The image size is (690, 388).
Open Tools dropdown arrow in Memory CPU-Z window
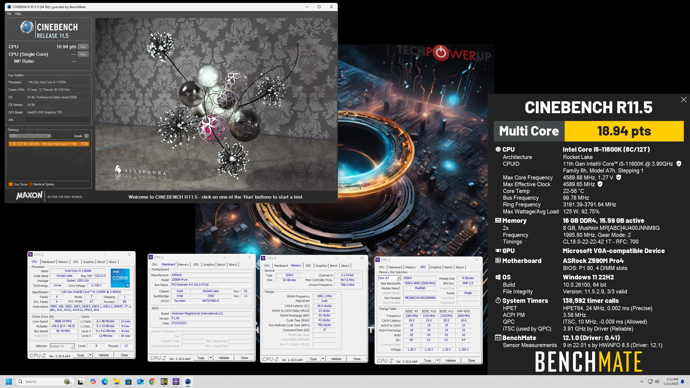[323, 359]
